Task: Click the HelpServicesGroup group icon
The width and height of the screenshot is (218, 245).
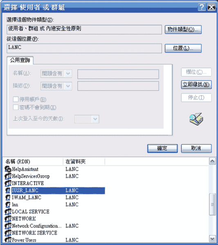Action: 8,176
